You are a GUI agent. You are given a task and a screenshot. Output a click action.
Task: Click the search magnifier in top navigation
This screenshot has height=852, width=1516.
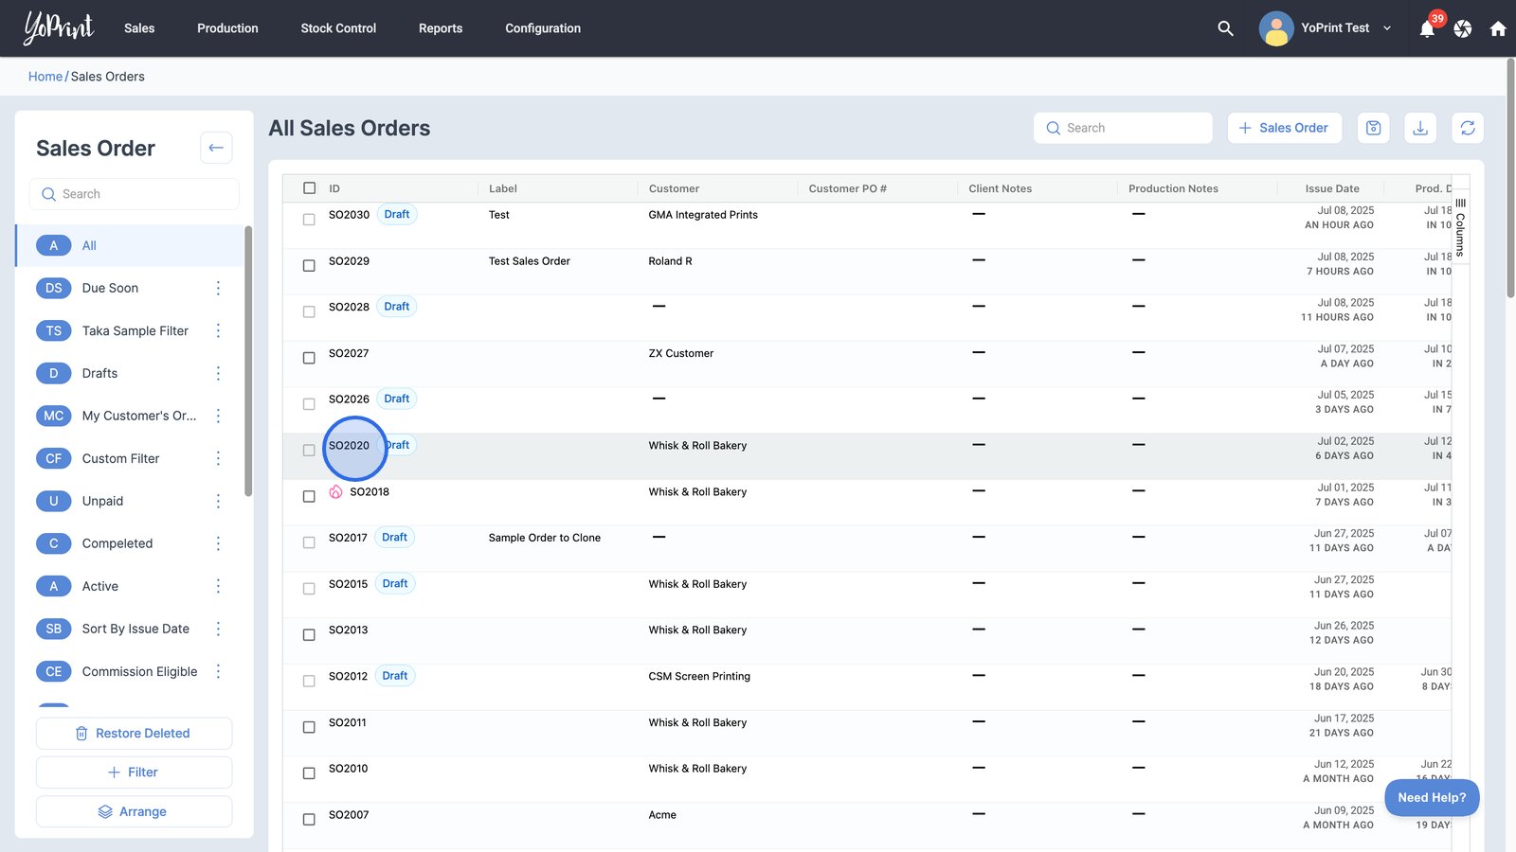(1225, 28)
